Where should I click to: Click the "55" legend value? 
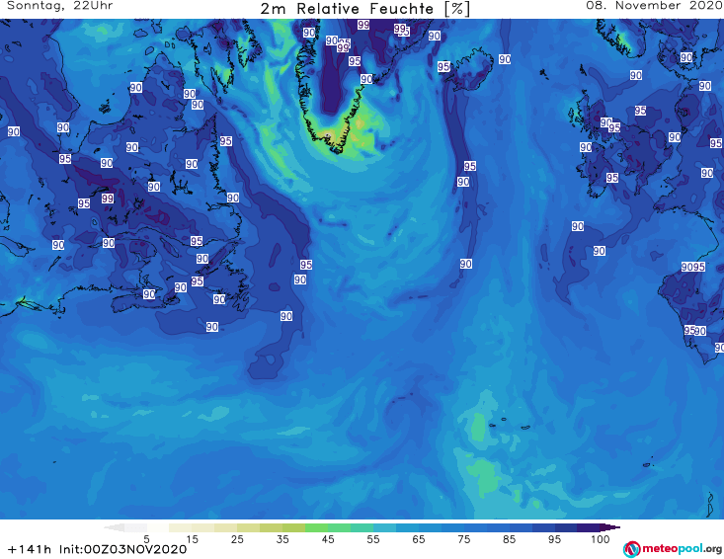point(373,539)
